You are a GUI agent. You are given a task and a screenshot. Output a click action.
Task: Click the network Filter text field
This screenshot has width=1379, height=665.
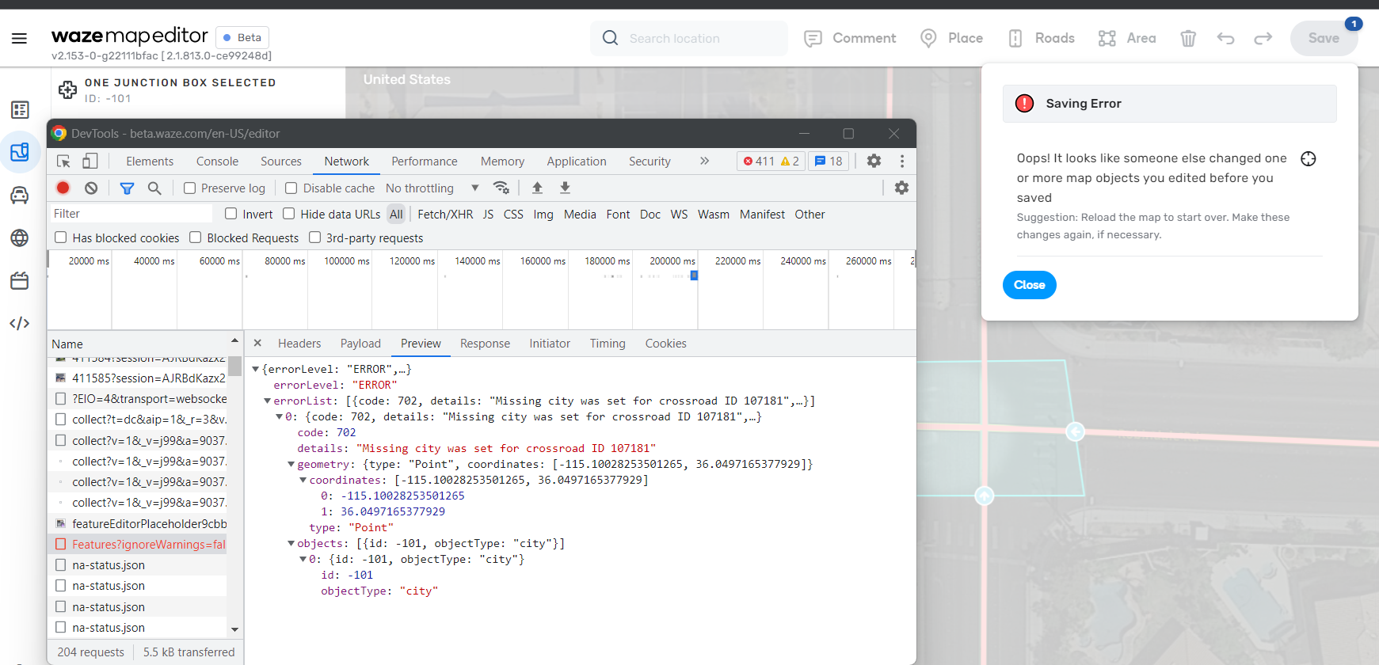pos(131,214)
